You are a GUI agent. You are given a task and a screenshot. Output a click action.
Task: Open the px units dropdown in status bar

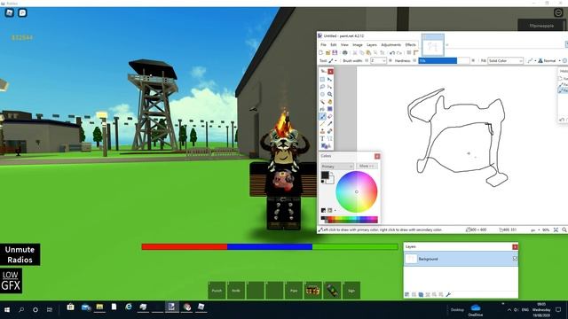pos(535,230)
